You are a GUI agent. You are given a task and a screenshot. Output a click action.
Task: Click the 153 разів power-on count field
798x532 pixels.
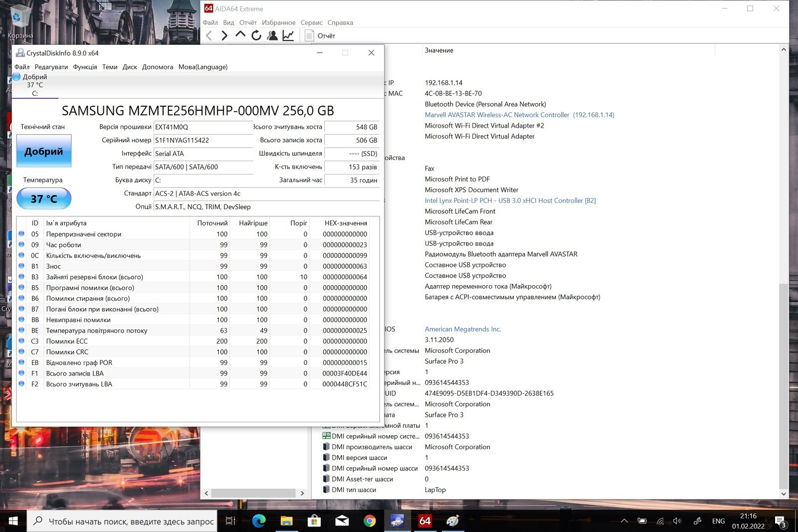[x=352, y=167]
